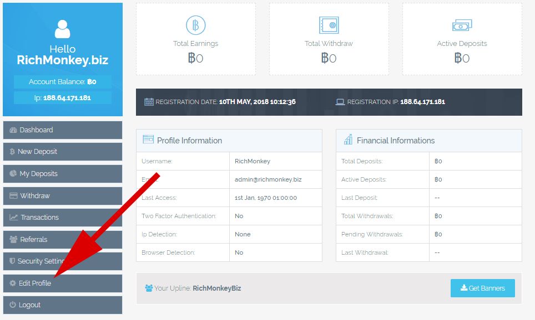Image resolution: width=535 pixels, height=320 pixels.
Task: Click the Active Deposits card value
Action: tap(462, 58)
